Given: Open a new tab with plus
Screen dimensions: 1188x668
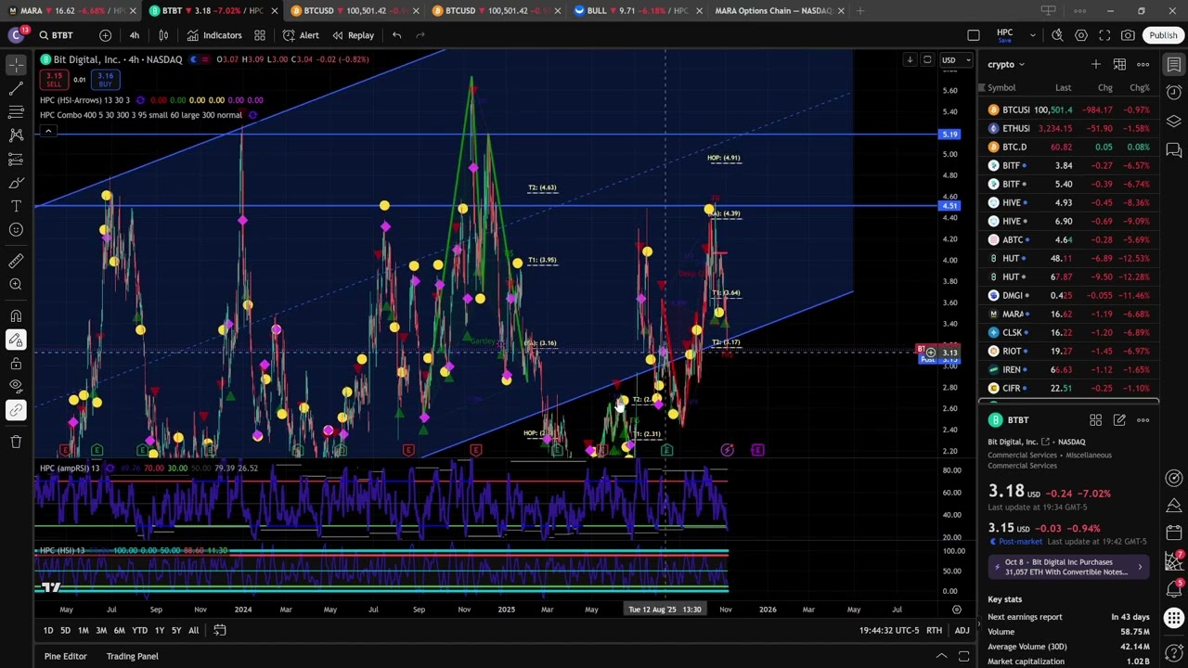Looking at the screenshot, I should click(x=860, y=10).
